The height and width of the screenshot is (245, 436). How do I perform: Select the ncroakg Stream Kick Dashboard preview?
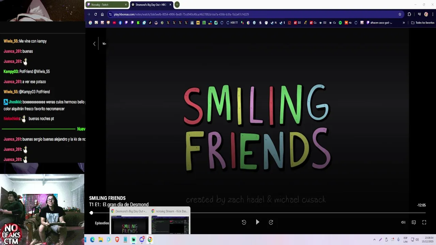[170, 221]
